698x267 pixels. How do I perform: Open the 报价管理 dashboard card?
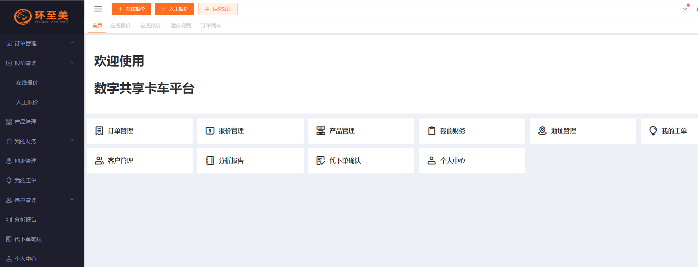click(x=250, y=131)
